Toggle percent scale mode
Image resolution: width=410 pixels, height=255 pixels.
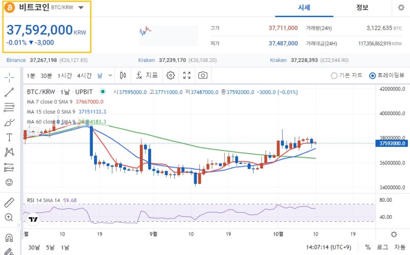tap(368, 247)
